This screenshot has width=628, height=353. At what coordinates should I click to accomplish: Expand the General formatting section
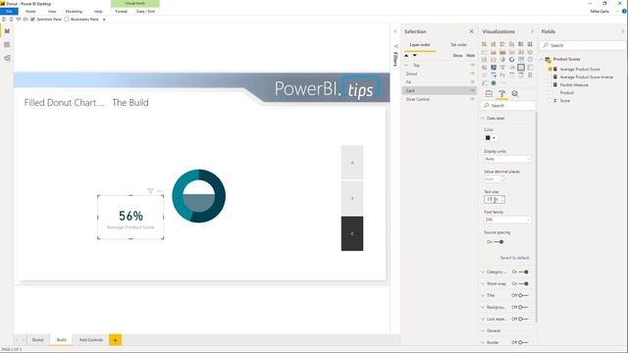[x=483, y=330]
